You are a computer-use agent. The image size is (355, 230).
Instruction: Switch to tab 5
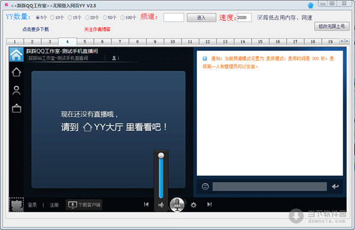point(85,41)
